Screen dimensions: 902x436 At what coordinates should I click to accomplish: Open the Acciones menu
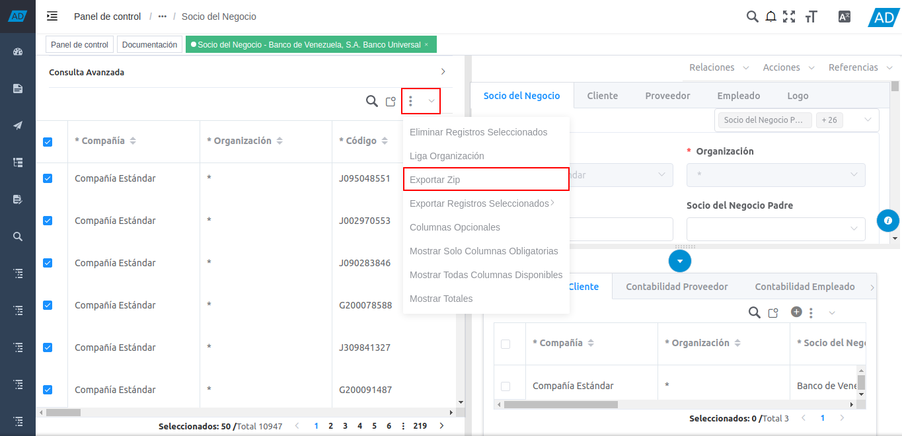coord(782,67)
